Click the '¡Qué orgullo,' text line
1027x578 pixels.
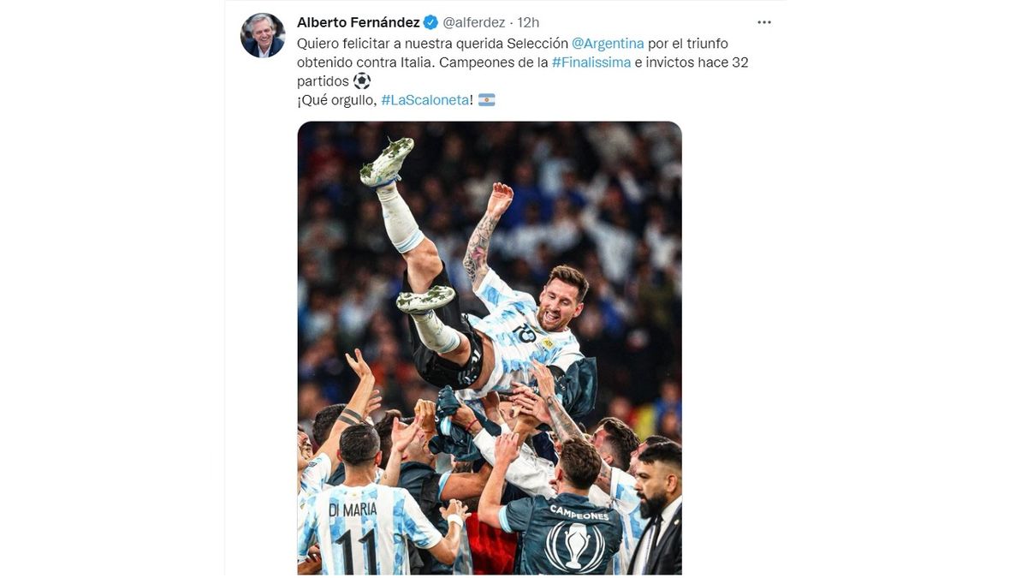[337, 100]
